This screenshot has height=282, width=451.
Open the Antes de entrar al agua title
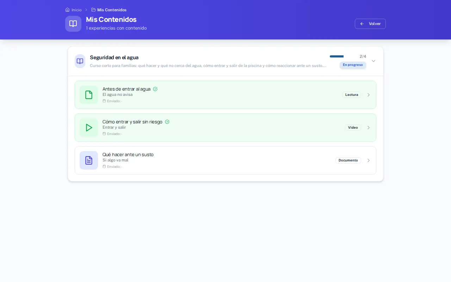[x=126, y=89]
